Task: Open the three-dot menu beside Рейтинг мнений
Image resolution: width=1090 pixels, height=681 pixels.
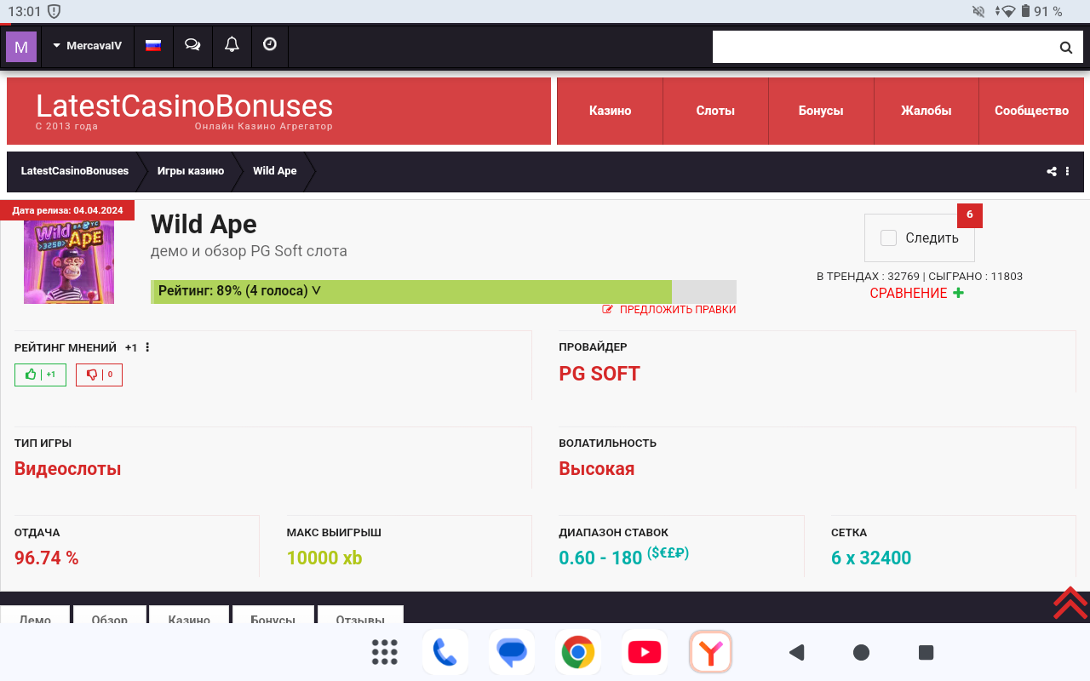Action: coord(147,347)
